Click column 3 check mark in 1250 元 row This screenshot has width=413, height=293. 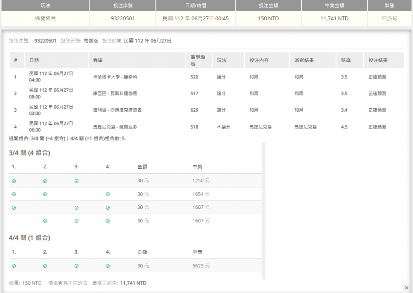click(76, 181)
